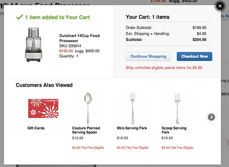The height and width of the screenshot is (167, 229).
Task: Click Flat Fee Eligible under Scoop Fork
Action: point(177,148)
